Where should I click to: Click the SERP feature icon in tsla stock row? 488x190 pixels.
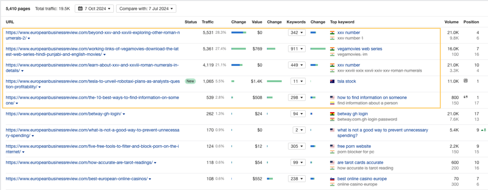coord(466,81)
